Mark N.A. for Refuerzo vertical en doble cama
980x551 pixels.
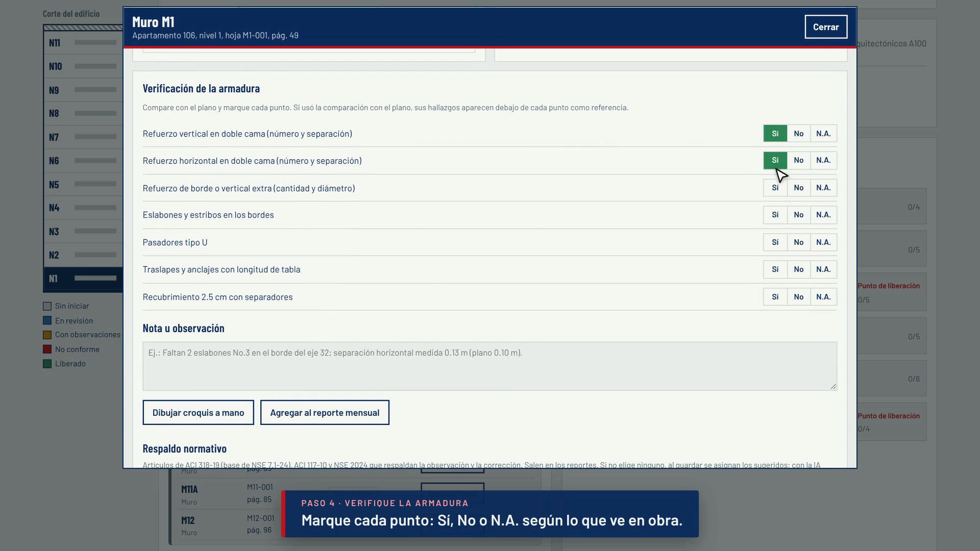[823, 134]
